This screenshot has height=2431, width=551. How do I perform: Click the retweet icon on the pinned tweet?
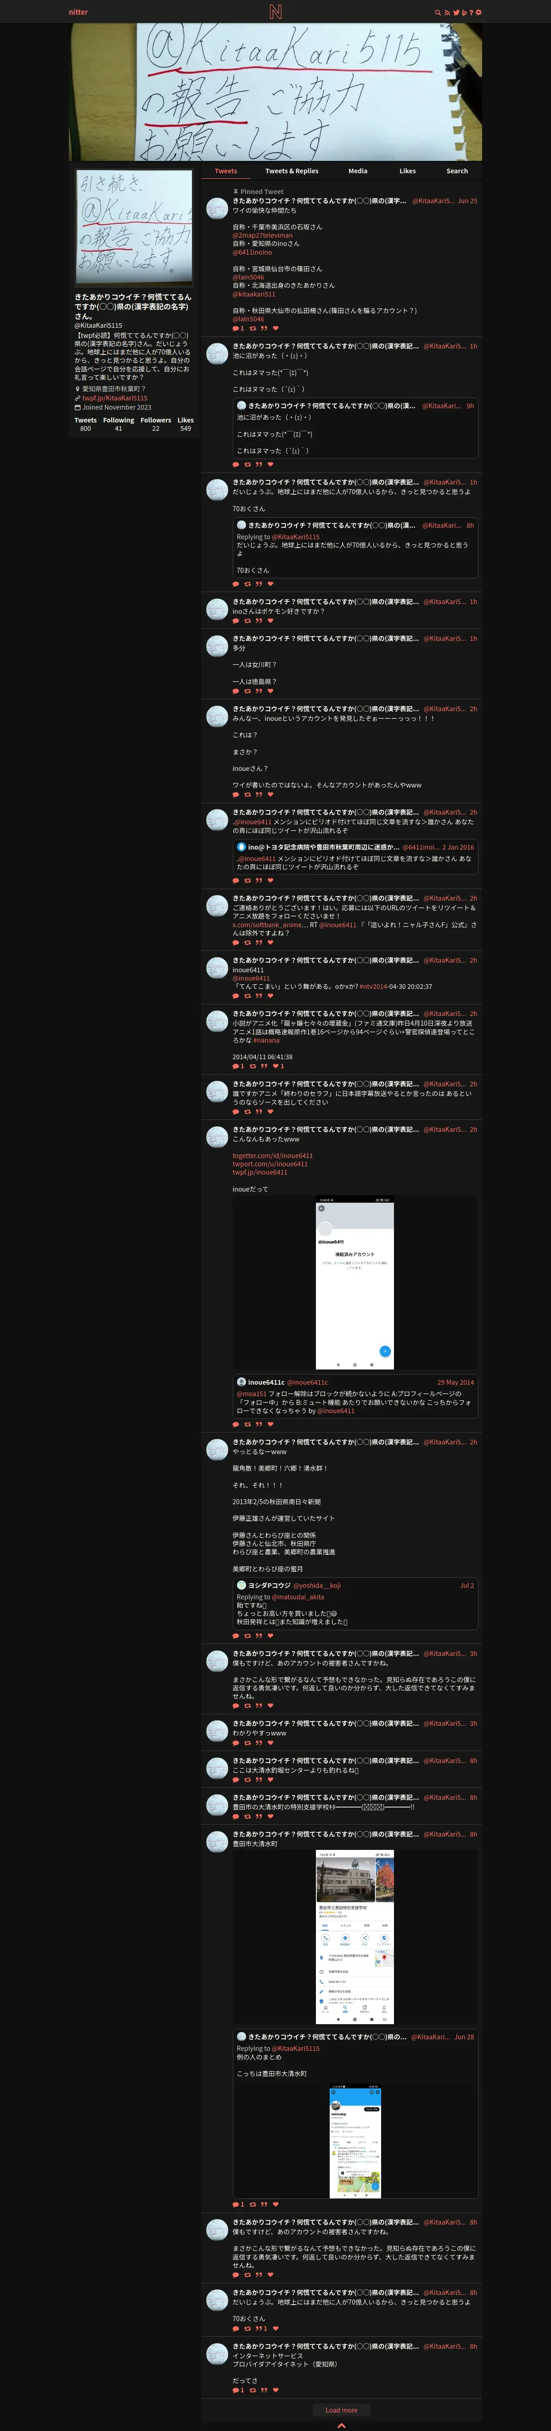point(253,327)
